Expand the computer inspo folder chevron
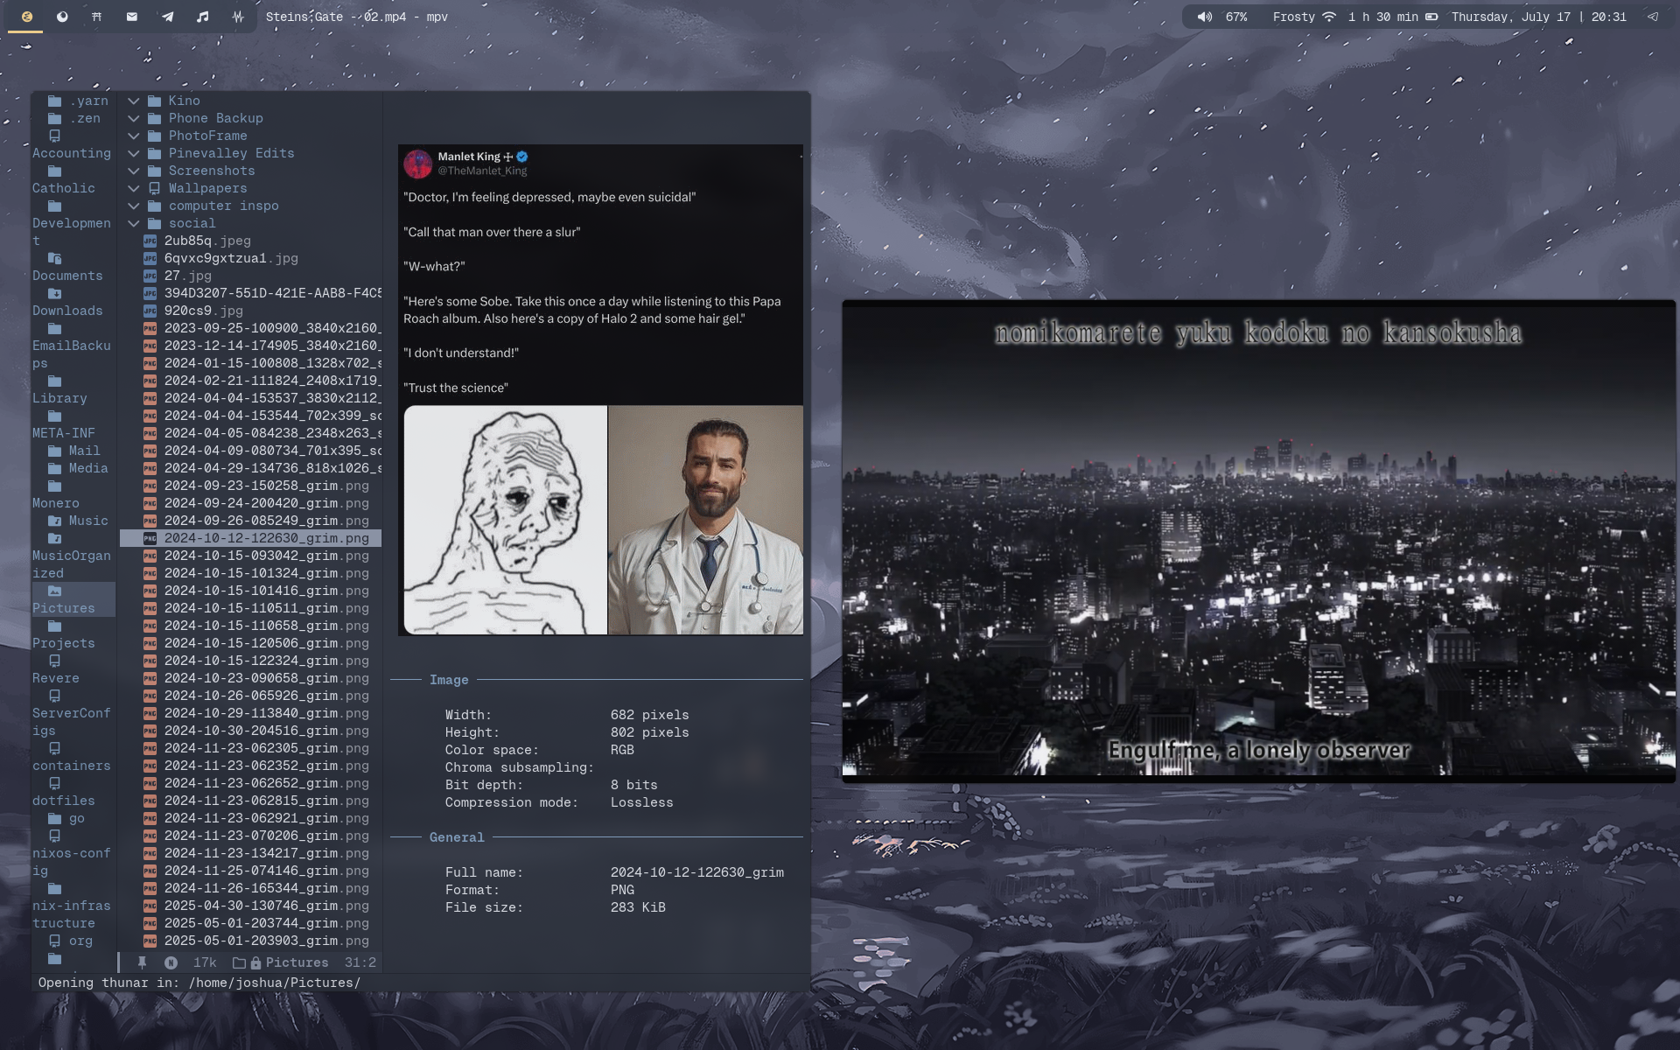1680x1050 pixels. (x=134, y=206)
